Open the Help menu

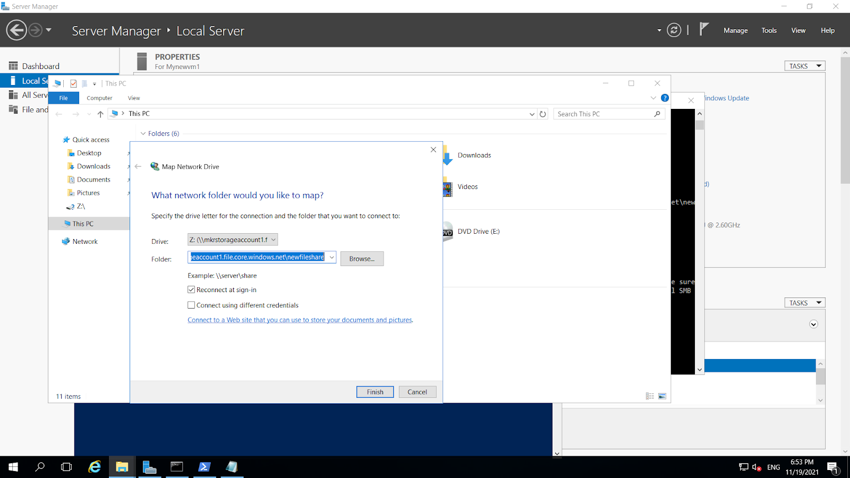coord(827,31)
